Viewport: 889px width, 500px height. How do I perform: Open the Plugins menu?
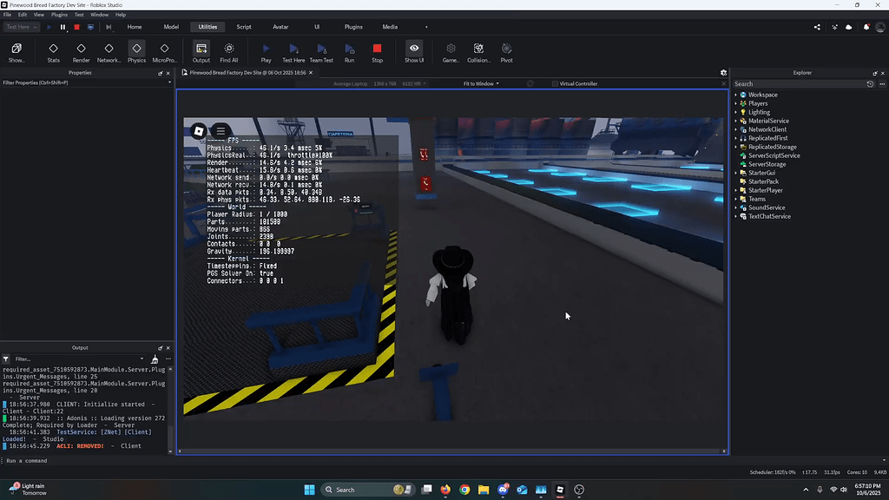click(59, 14)
